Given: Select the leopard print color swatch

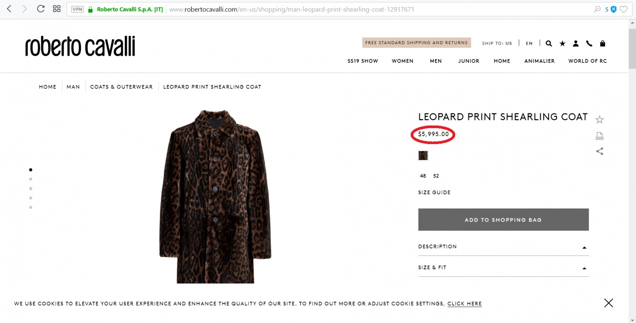Looking at the screenshot, I should pyautogui.click(x=423, y=156).
